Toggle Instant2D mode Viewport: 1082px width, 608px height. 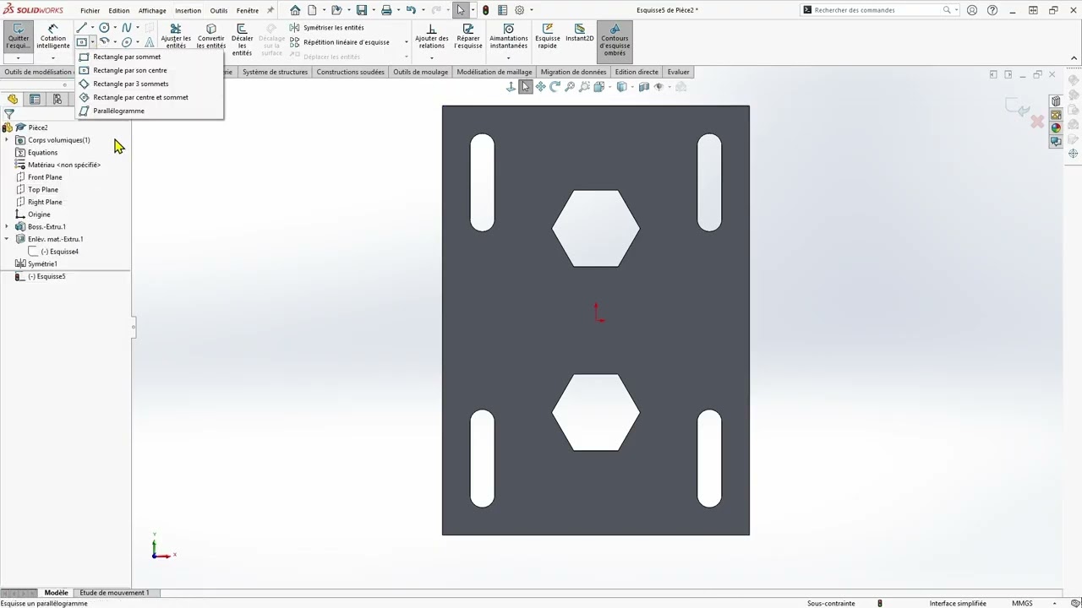click(x=580, y=34)
